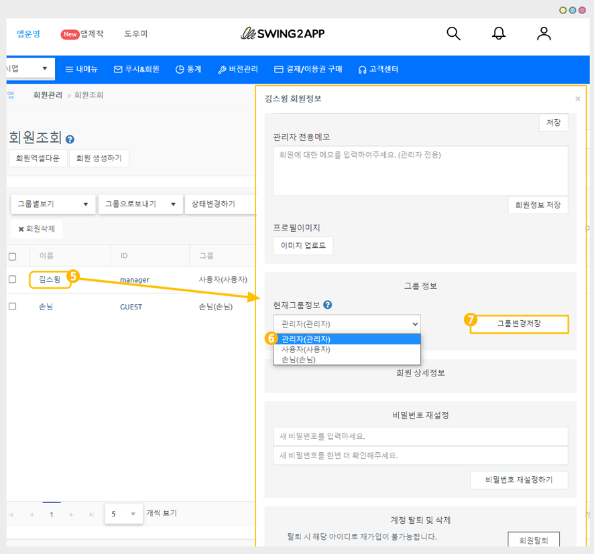The image size is (594, 554).
Task: Check the 김스윙 row checkbox
Action: (x=13, y=279)
